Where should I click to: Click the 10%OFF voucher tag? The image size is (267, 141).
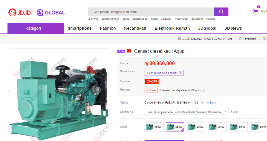152,81
